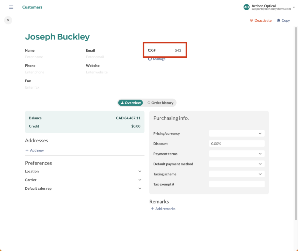Click the AO account avatar
The image size is (298, 251).
pos(246,7)
